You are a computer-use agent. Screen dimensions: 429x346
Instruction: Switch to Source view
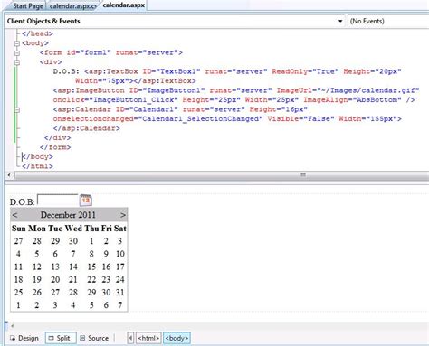[x=94, y=338]
